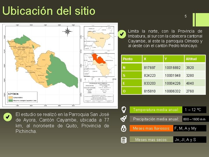The height and width of the screenshot is (157, 209).
Task: Select the 'Ubicación del sitio' title
Action: [49, 11]
